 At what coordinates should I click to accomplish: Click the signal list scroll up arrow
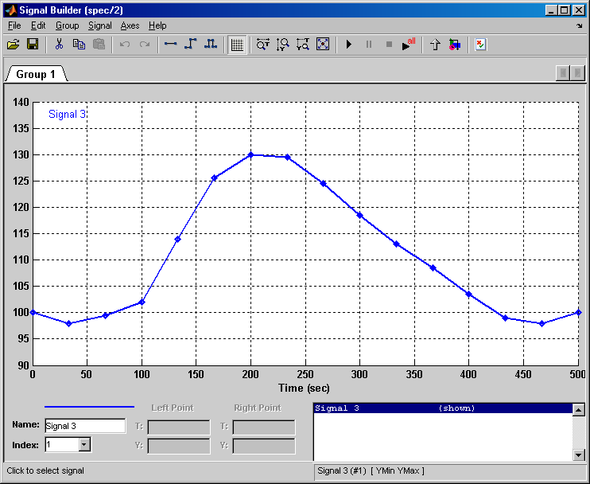pos(579,409)
